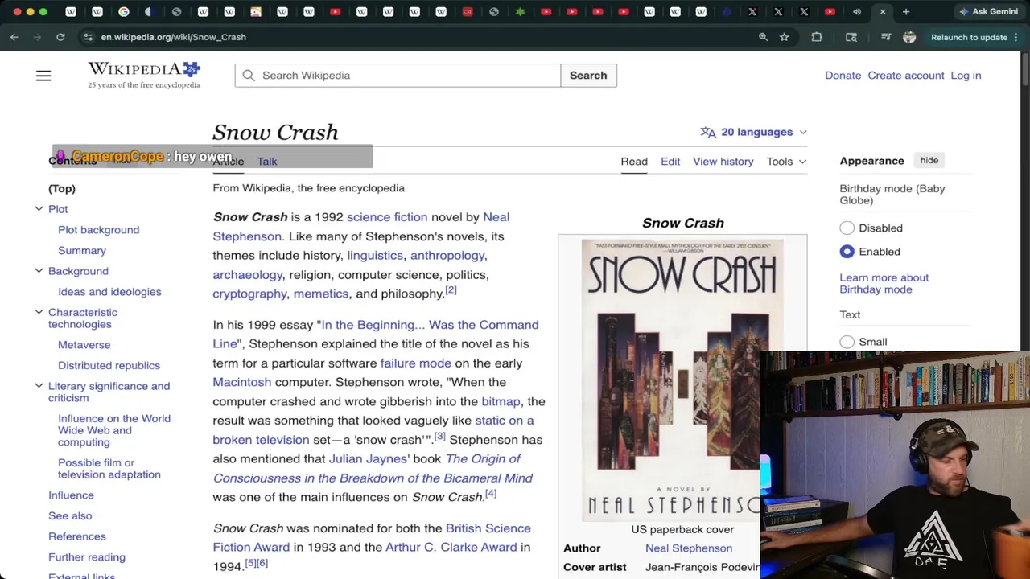Select the Read tab
The image size is (1030, 579).
coord(634,162)
